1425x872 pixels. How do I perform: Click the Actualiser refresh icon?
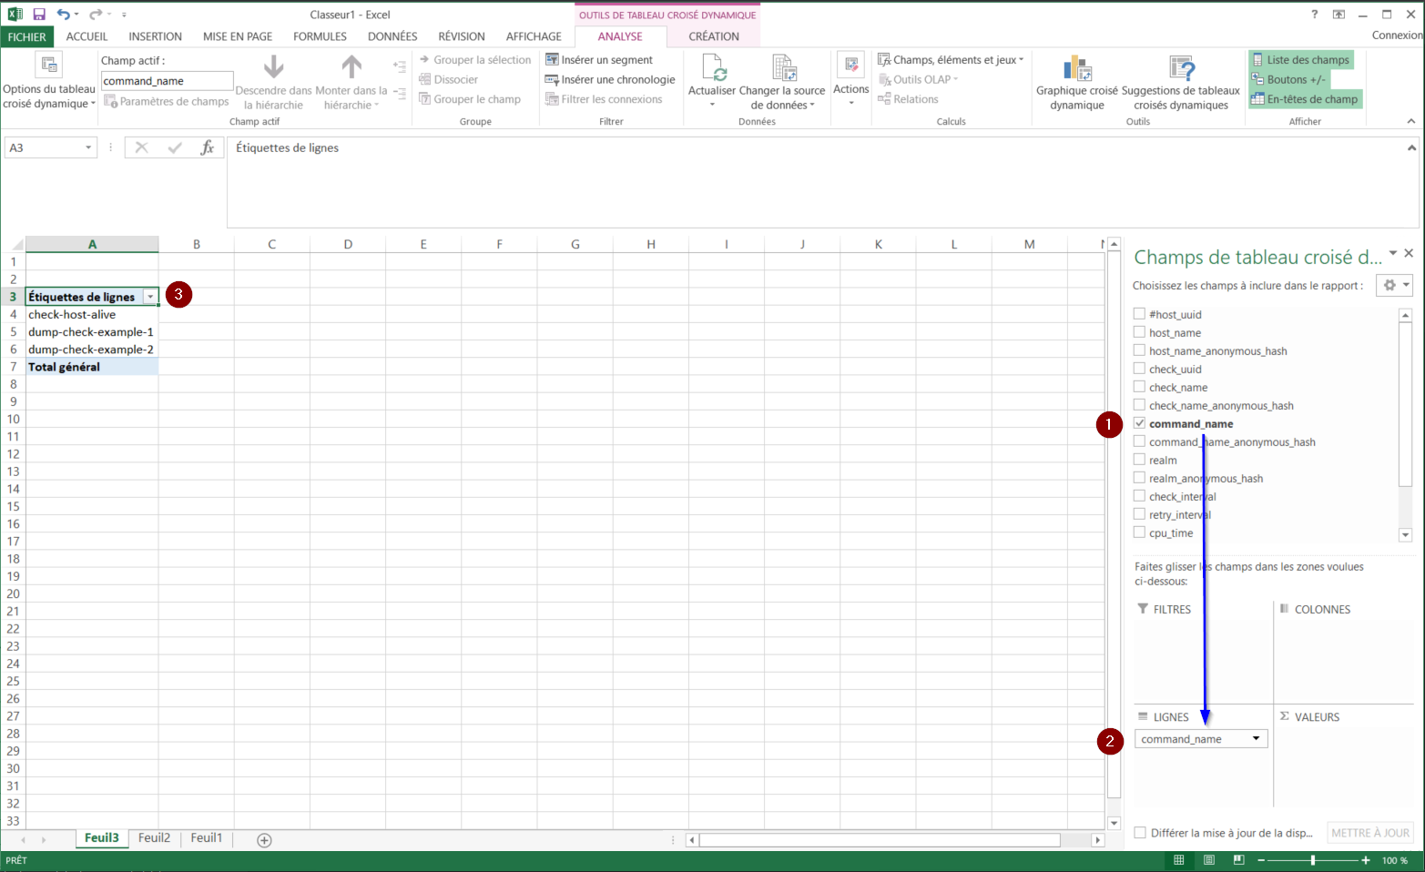[x=713, y=68]
